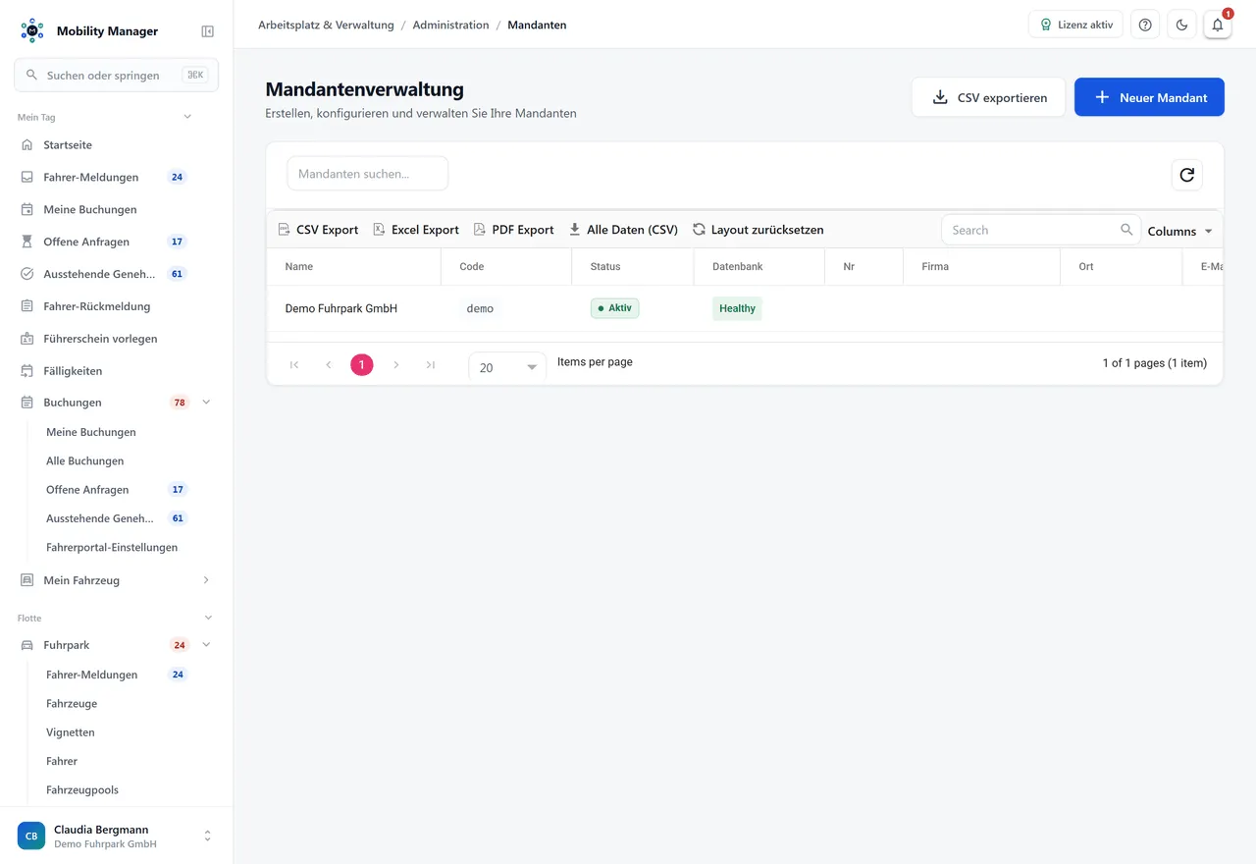Collapse the Flotte section
1256x864 pixels.
[208, 618]
